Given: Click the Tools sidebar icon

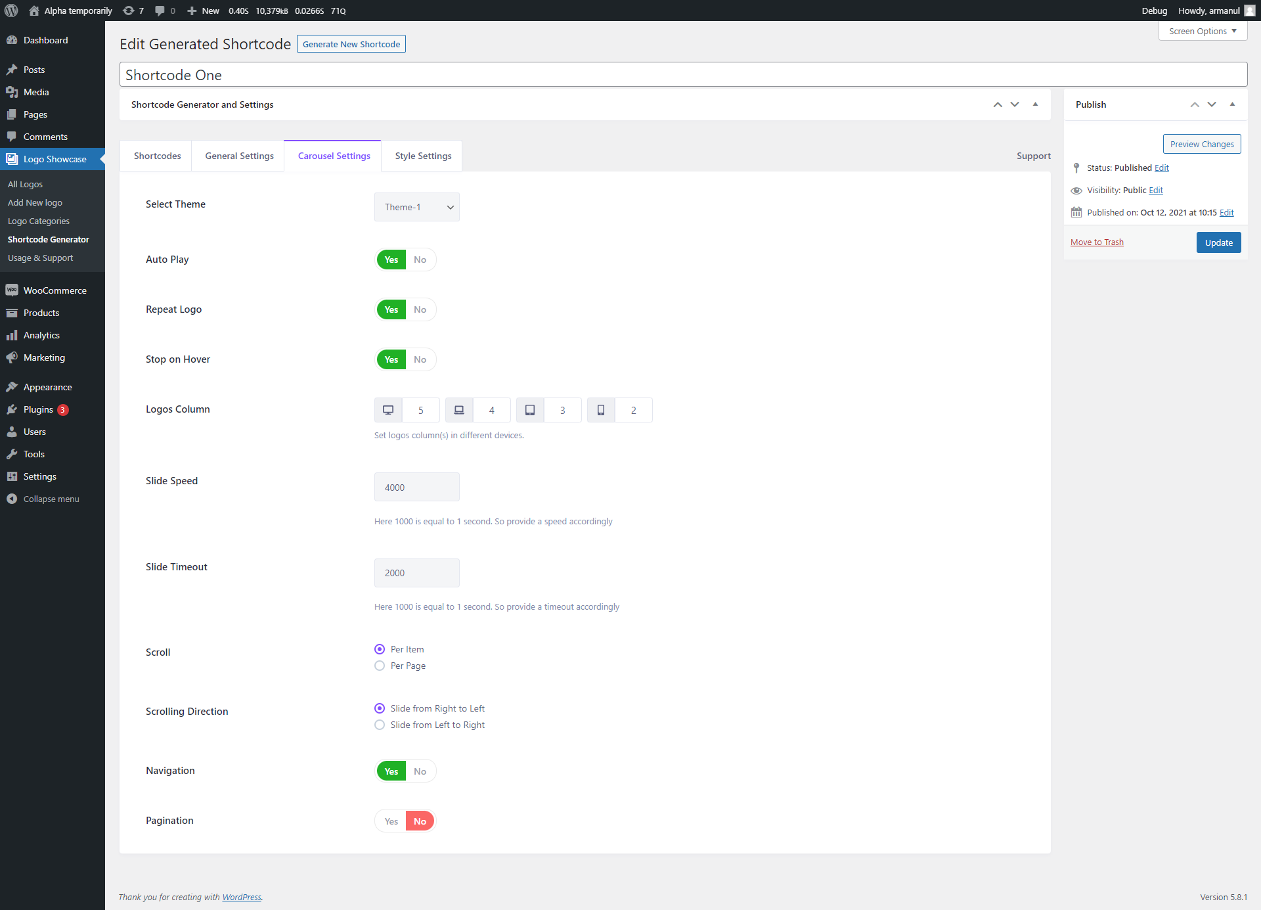Looking at the screenshot, I should tap(14, 453).
